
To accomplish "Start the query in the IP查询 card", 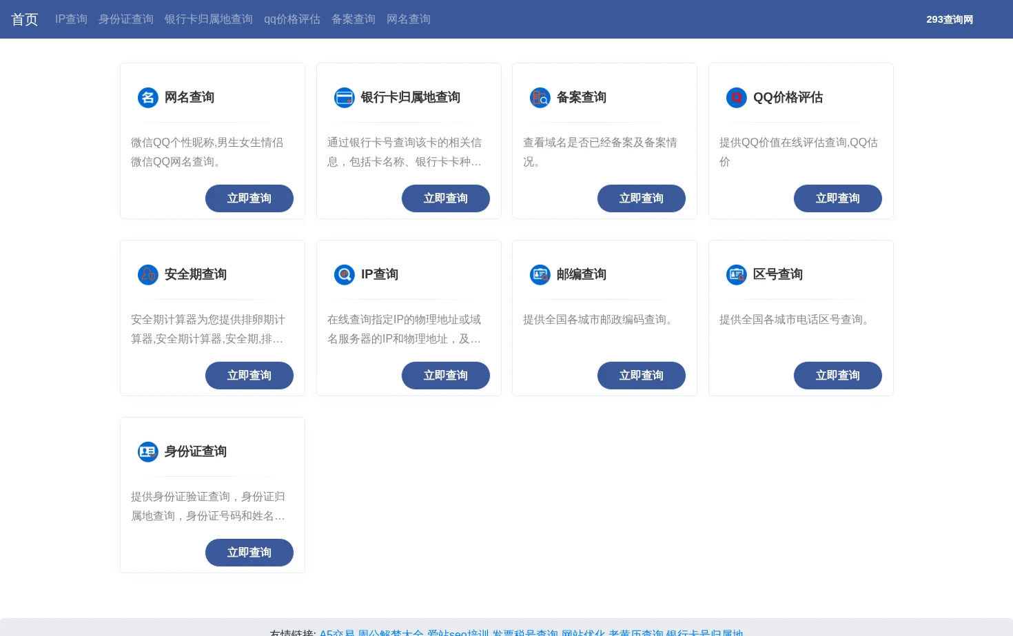I will click(446, 376).
